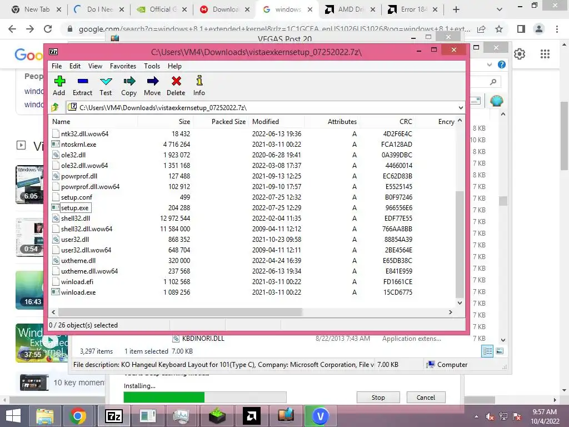The image size is (569, 427).
Task: Open Chrome from the taskbar
Action: 78,416
